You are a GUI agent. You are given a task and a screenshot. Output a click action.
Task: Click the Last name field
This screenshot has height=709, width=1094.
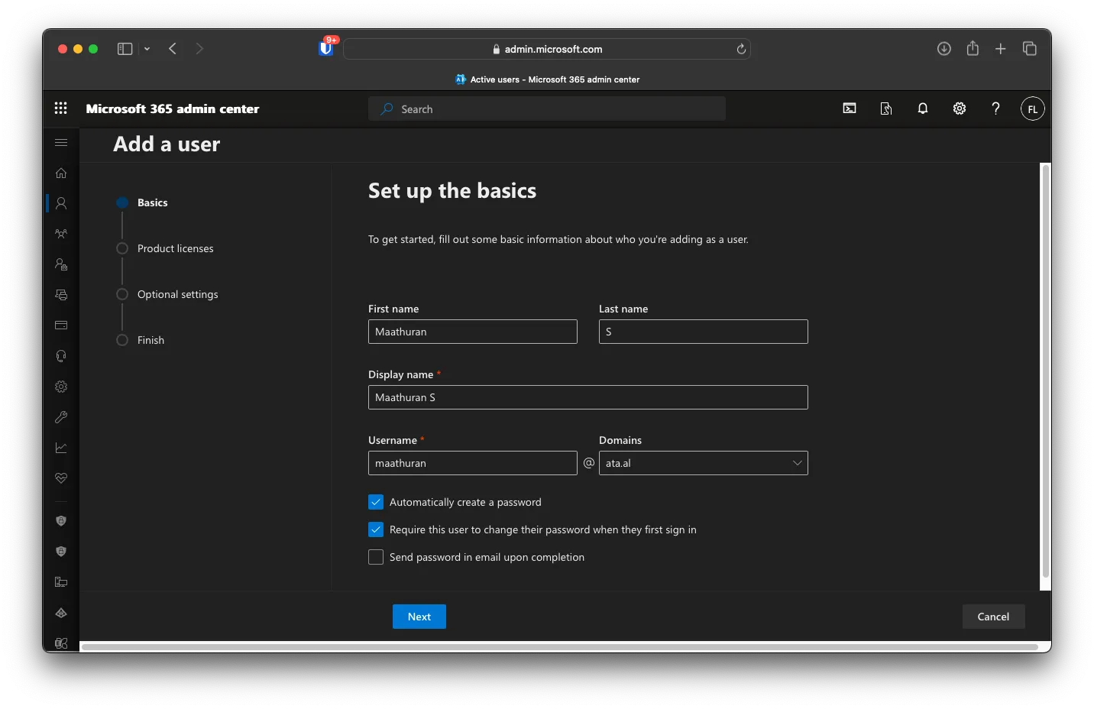coord(704,332)
